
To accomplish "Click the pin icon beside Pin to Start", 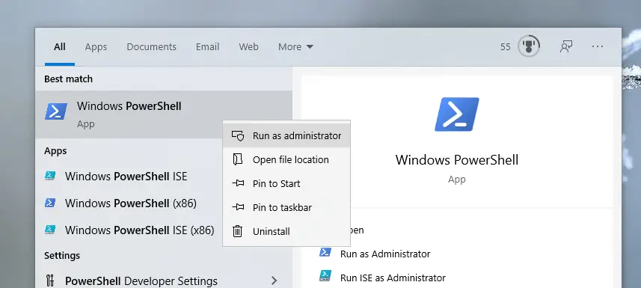I will coord(238,183).
